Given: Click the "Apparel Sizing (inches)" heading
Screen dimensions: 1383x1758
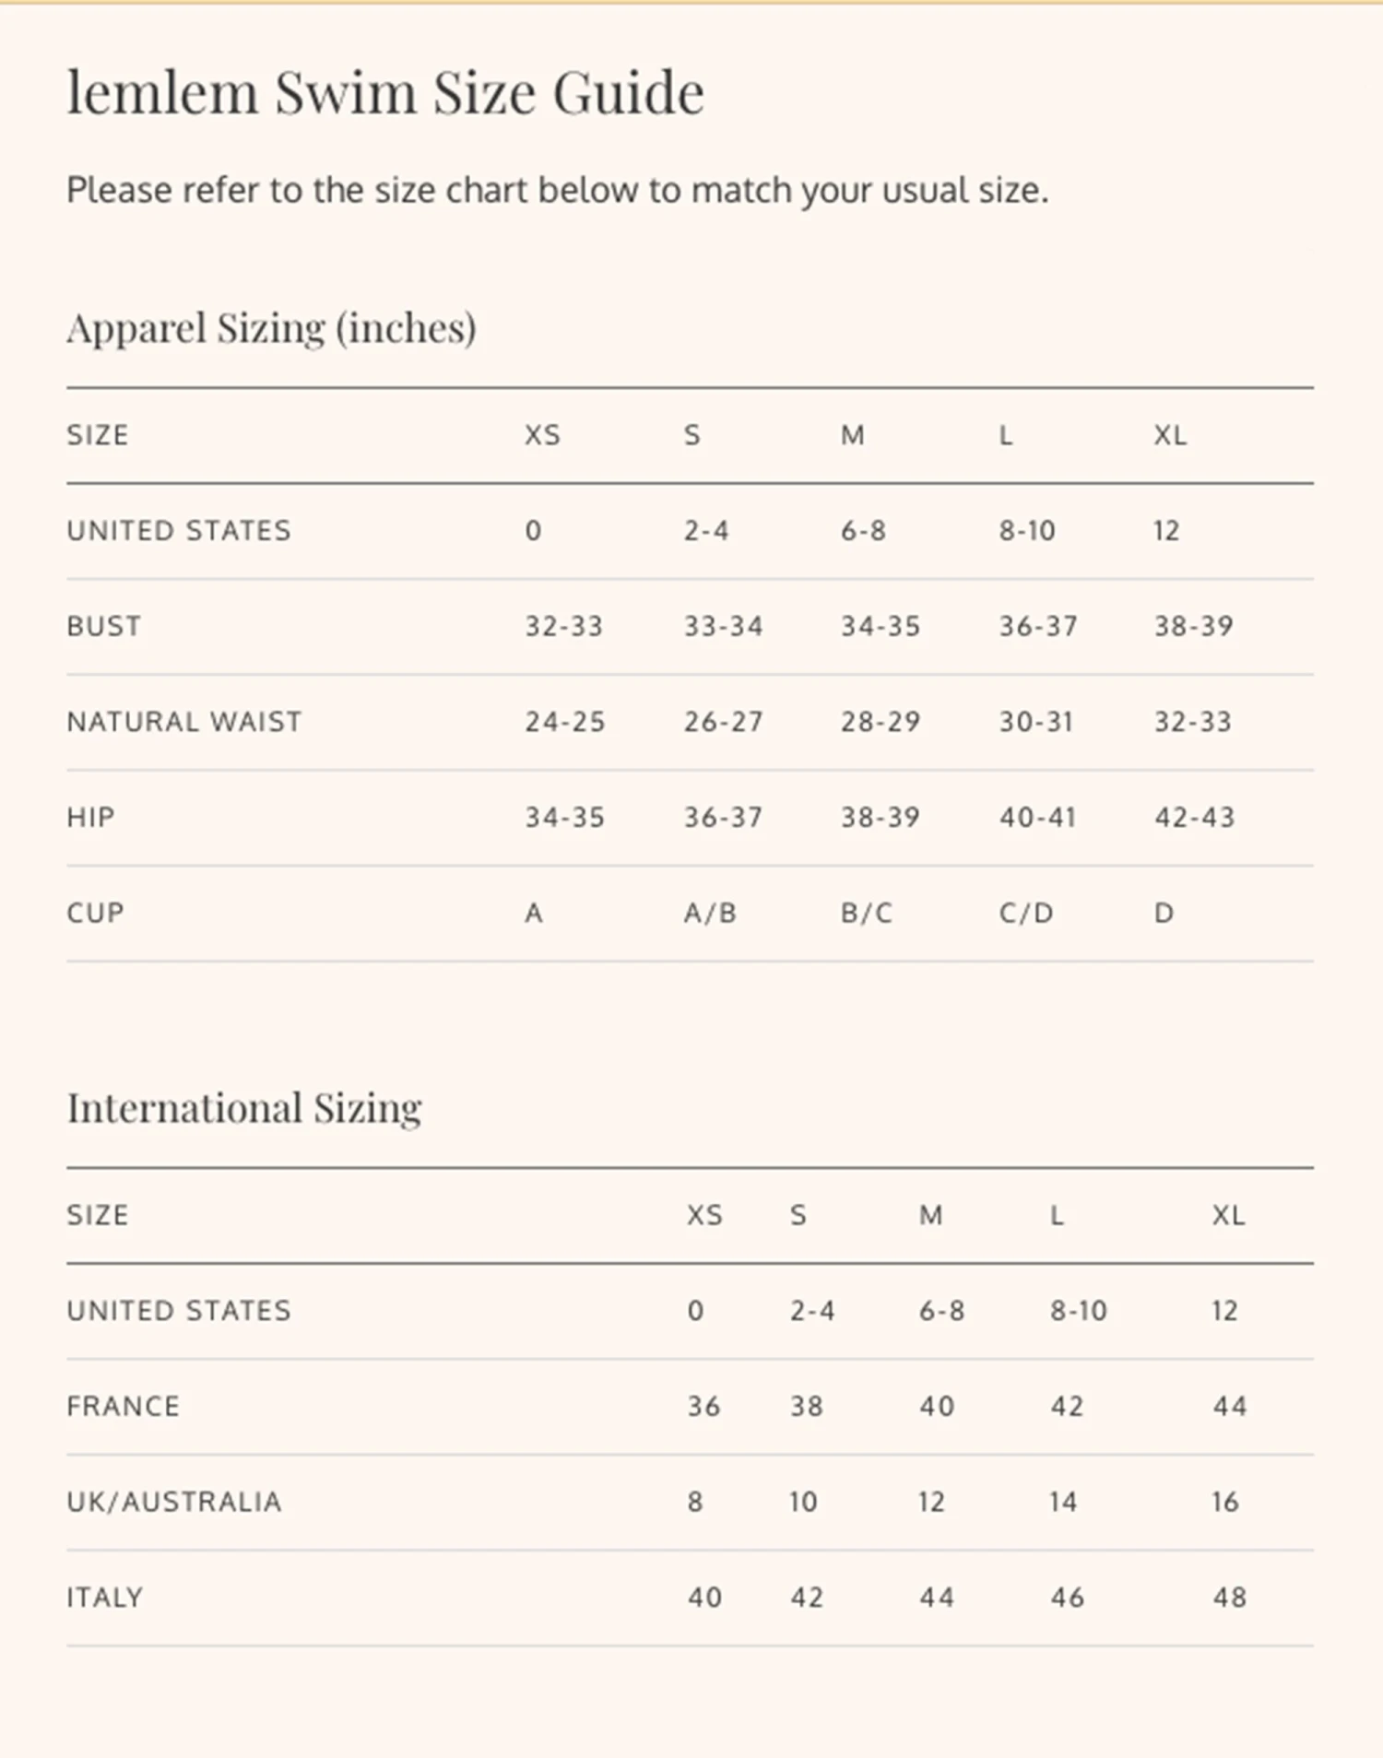Looking at the screenshot, I should pos(271,328).
